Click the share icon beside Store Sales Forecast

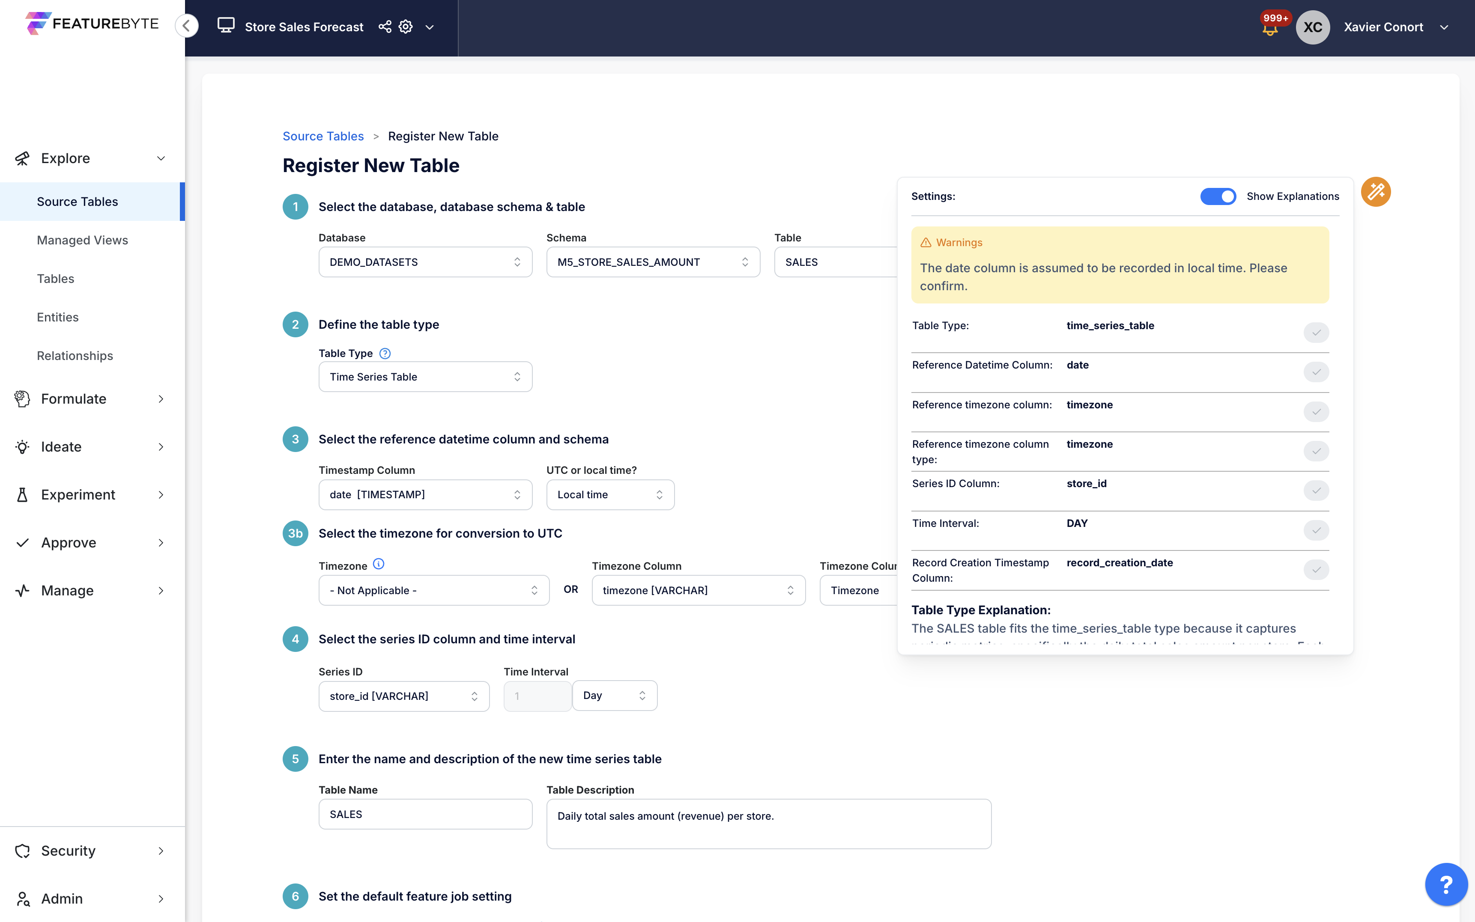[384, 27]
